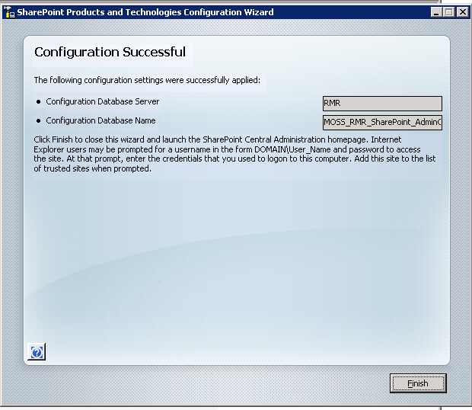Click the Configuration Database Server label

pyautogui.click(x=102, y=101)
